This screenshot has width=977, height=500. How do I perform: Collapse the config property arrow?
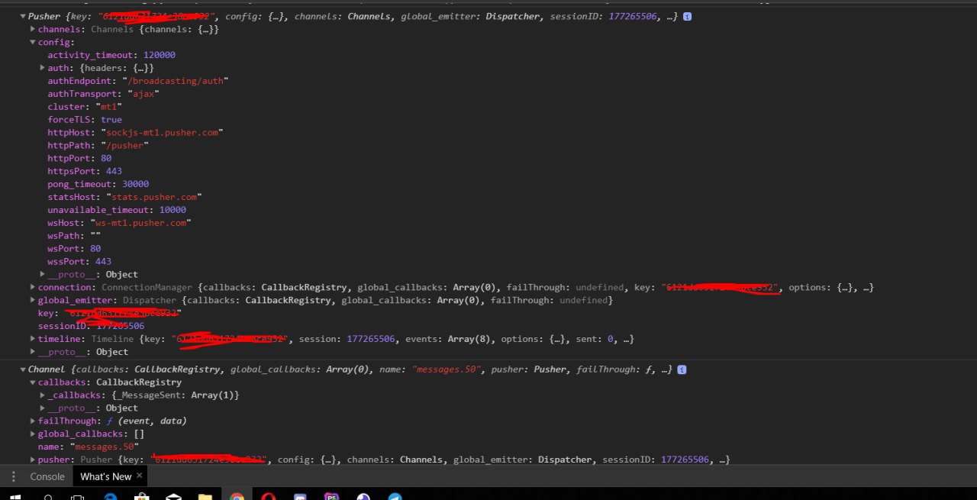pyautogui.click(x=32, y=42)
